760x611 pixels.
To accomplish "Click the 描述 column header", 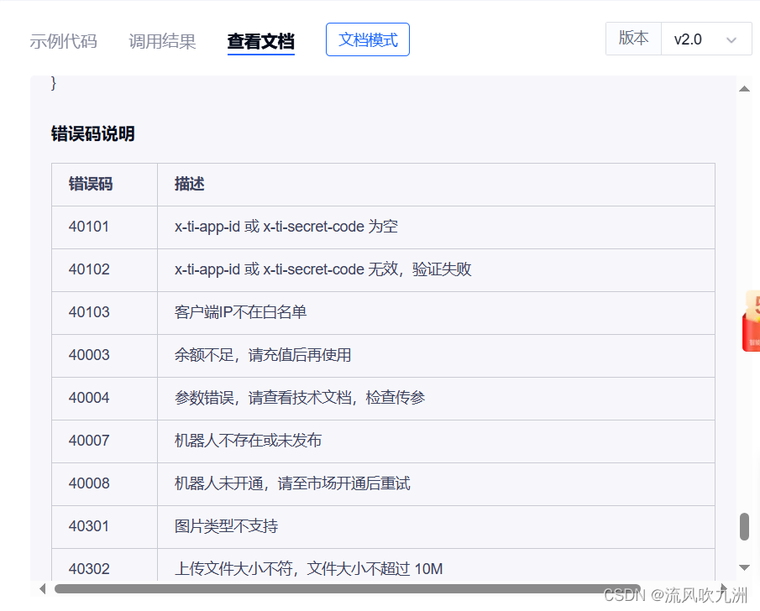I will [189, 185].
